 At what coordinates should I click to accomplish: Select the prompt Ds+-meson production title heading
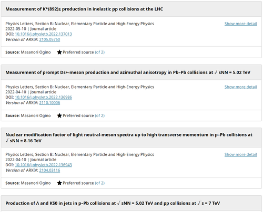128,72
